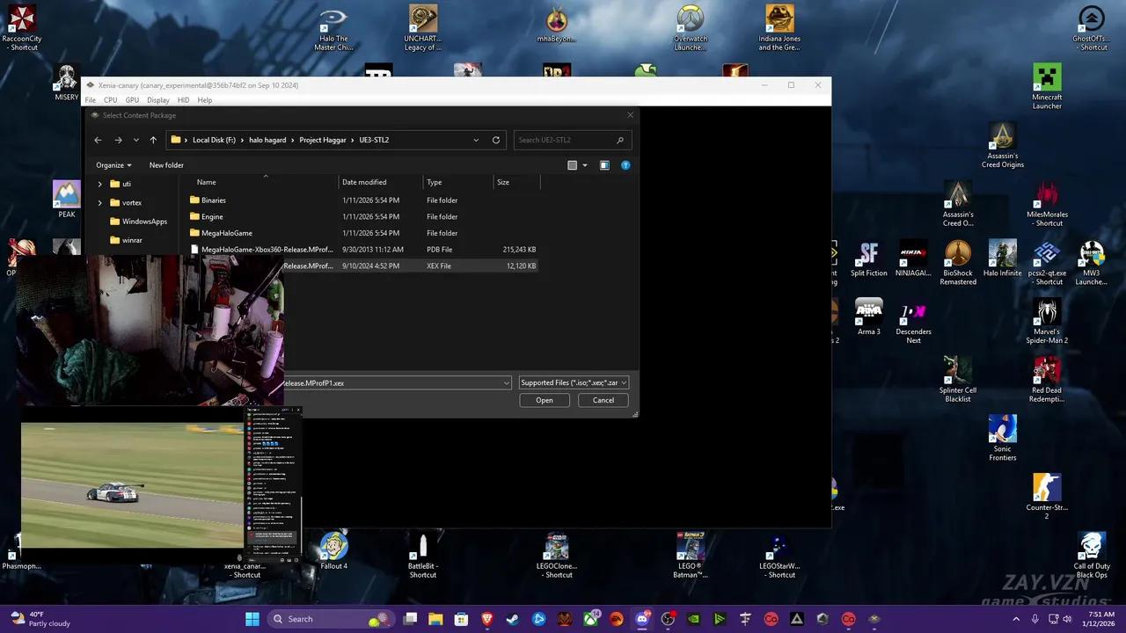Launch Steam from the taskbar
This screenshot has height=633, width=1126.
pos(511,619)
